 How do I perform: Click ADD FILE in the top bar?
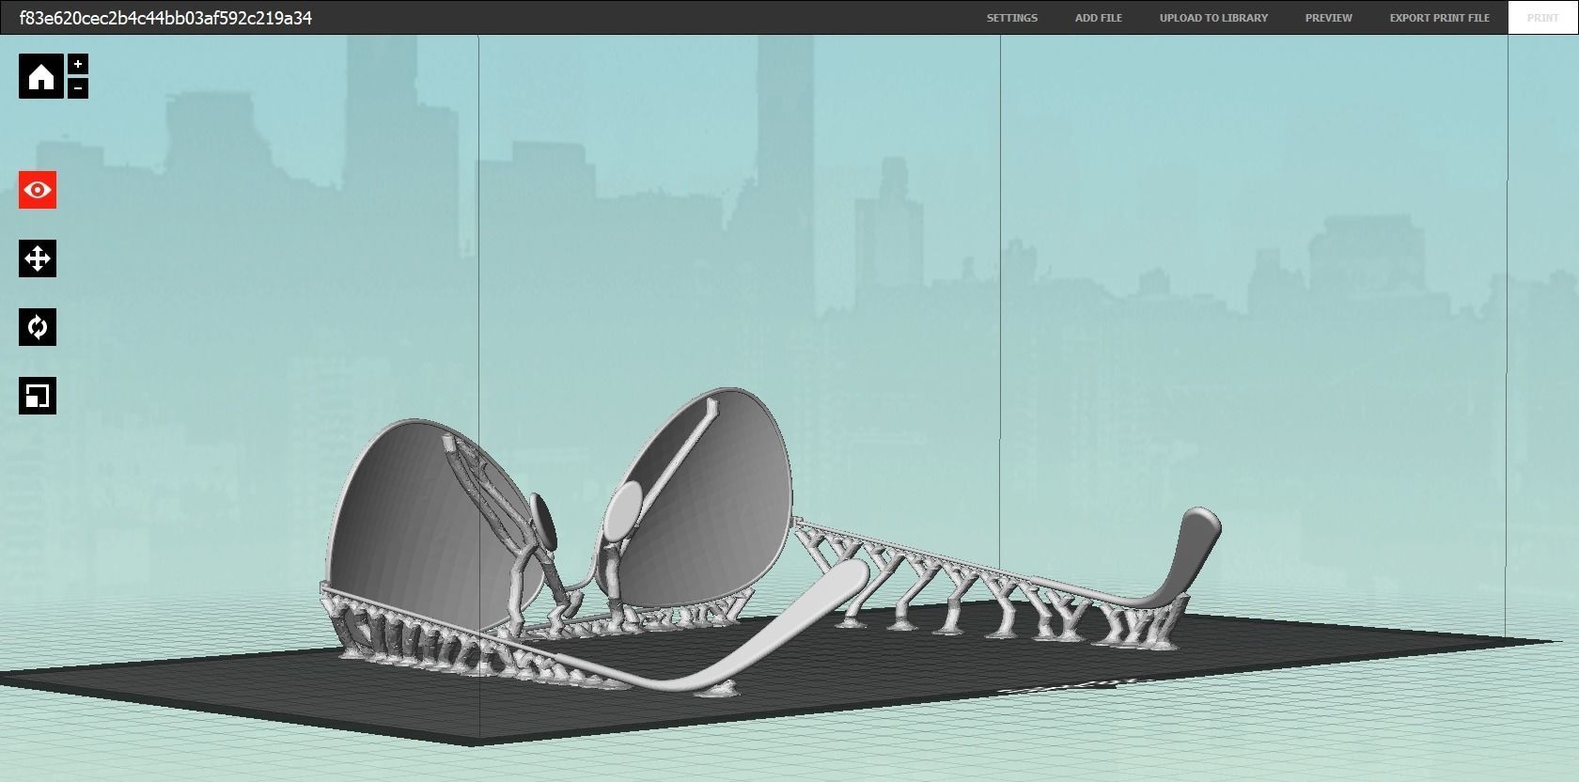pos(1099,18)
